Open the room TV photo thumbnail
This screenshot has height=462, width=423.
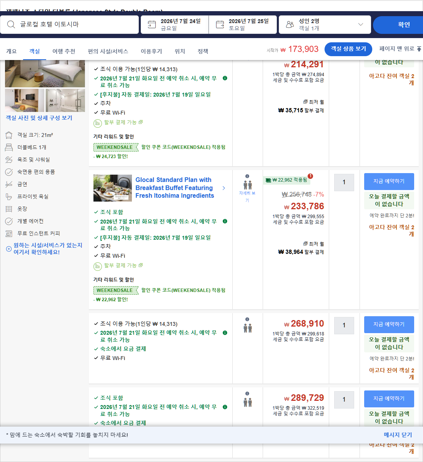pyautogui.click(x=25, y=100)
